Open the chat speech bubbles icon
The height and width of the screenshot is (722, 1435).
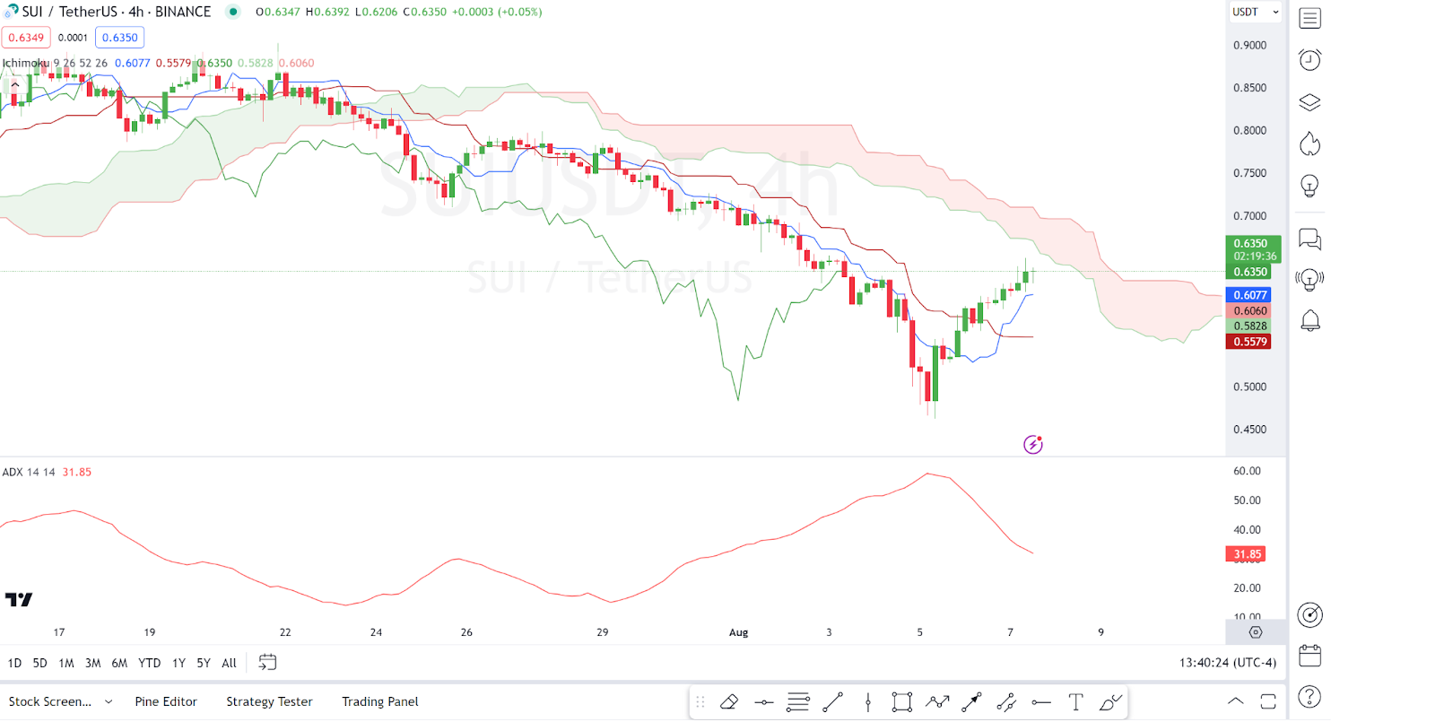click(1309, 239)
